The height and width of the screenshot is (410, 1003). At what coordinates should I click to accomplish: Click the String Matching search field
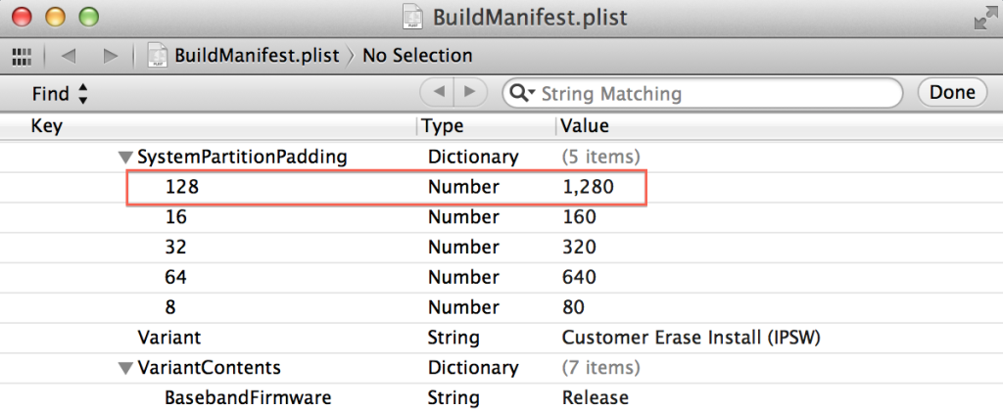715,94
